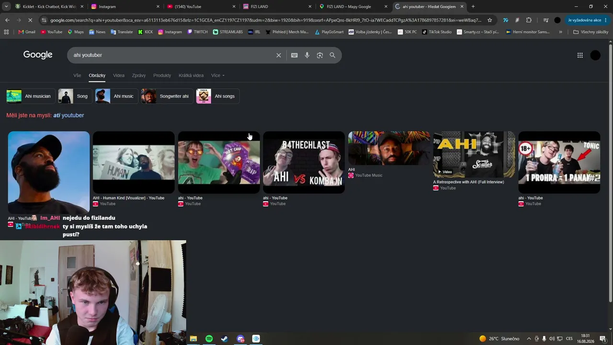The width and height of the screenshot is (613, 345).
Task: Open the Chrome extensions puzzle icon
Action: click(529, 20)
